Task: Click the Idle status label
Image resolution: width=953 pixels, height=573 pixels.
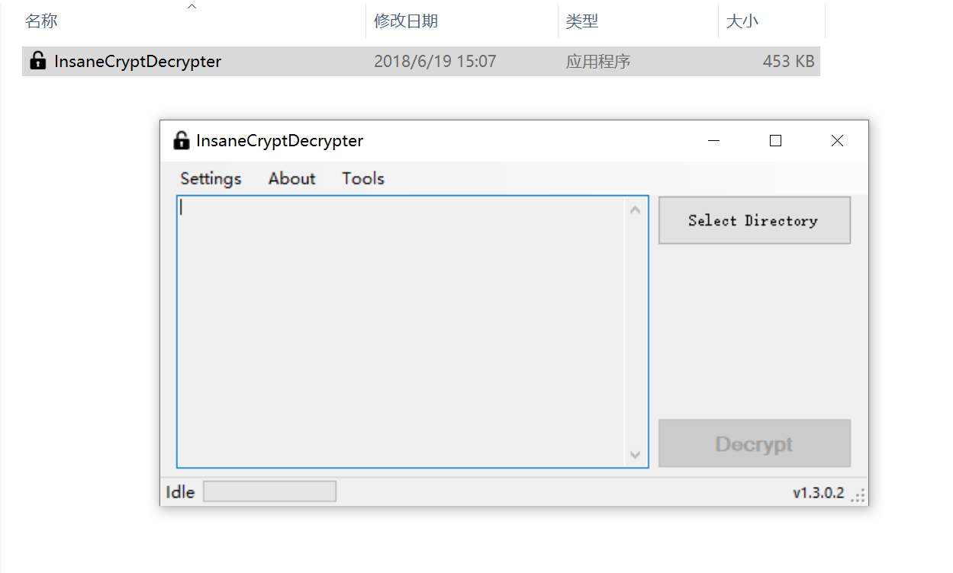Action: coord(180,492)
